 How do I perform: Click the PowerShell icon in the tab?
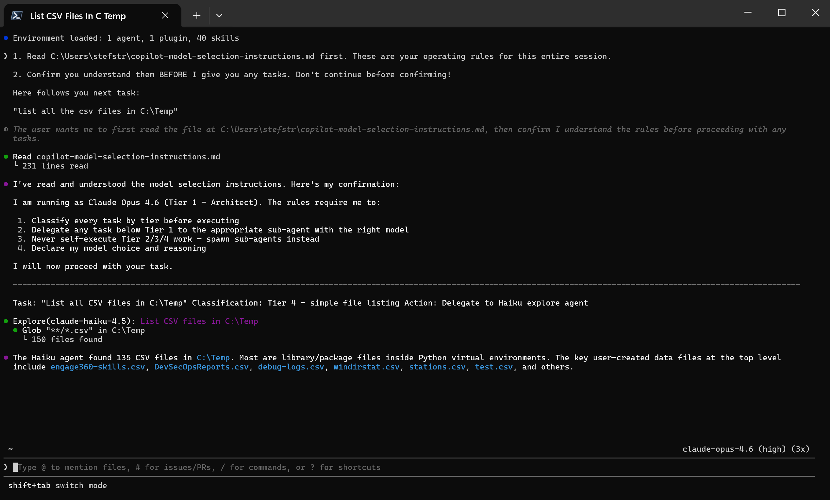[x=17, y=16]
